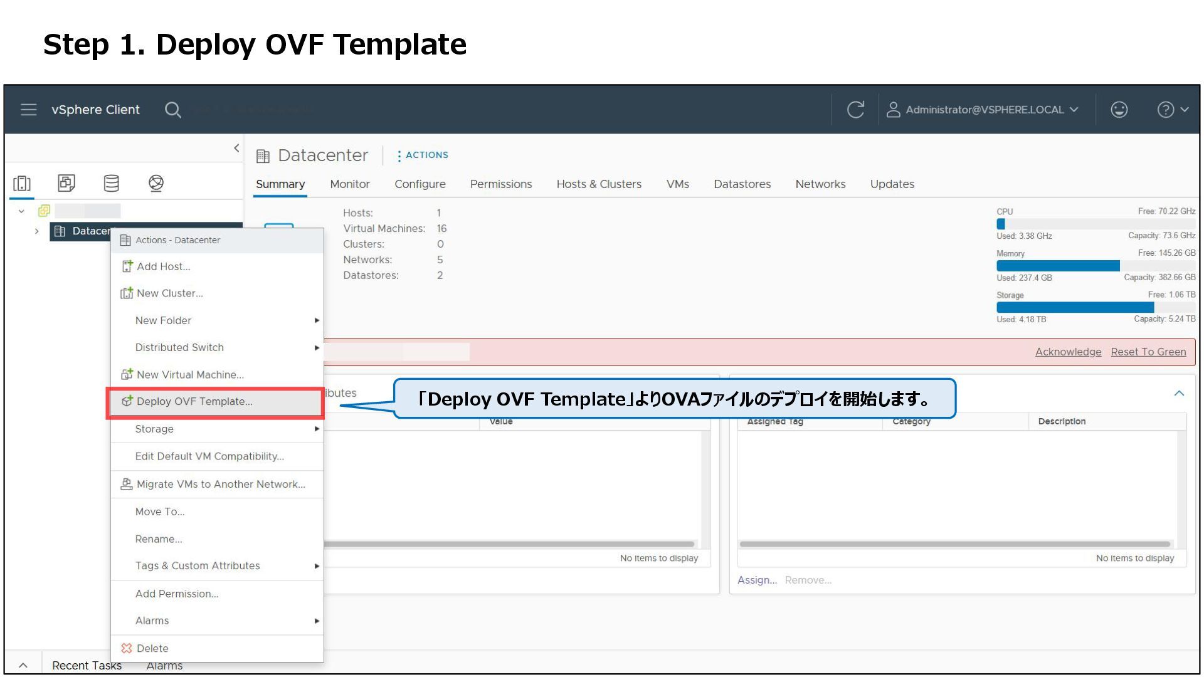This screenshot has width=1204, height=677.
Task: Open the hamburger navigation menu
Action: coord(28,110)
